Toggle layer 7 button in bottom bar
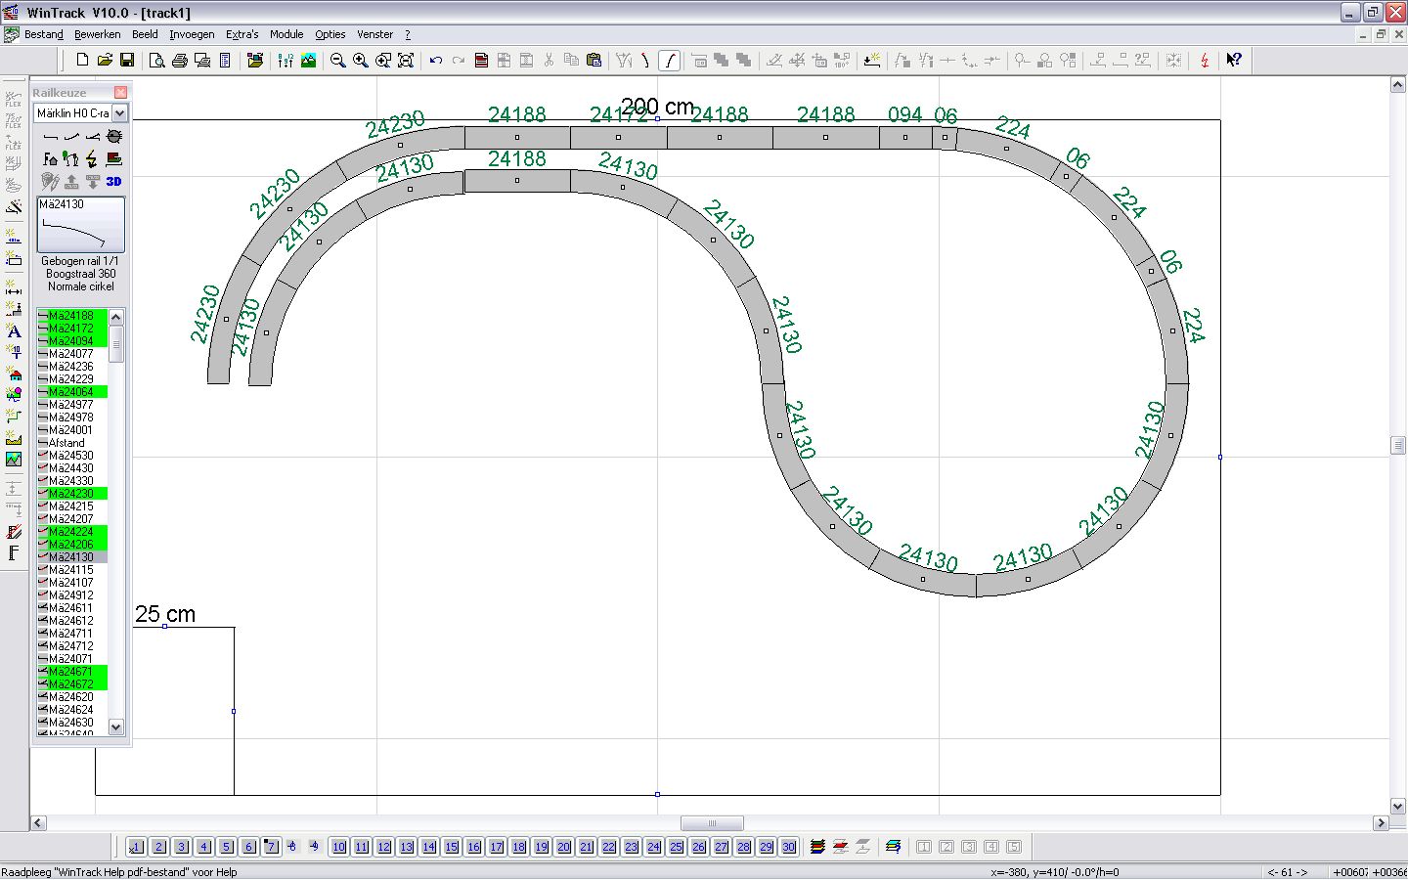The height and width of the screenshot is (880, 1408). 271,847
